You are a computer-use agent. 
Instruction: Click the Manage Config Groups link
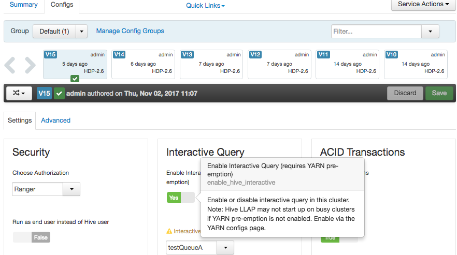(130, 31)
